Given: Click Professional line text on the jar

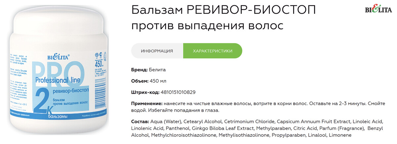Looking at the screenshot, I should click(x=58, y=80).
